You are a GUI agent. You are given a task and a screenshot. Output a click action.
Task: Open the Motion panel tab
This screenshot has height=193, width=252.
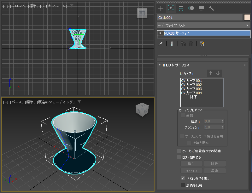(x=191, y=8)
